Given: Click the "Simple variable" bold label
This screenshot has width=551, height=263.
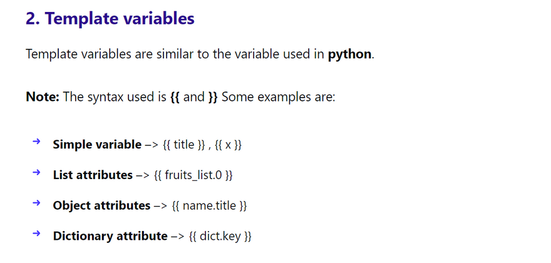Looking at the screenshot, I should 97,145.
